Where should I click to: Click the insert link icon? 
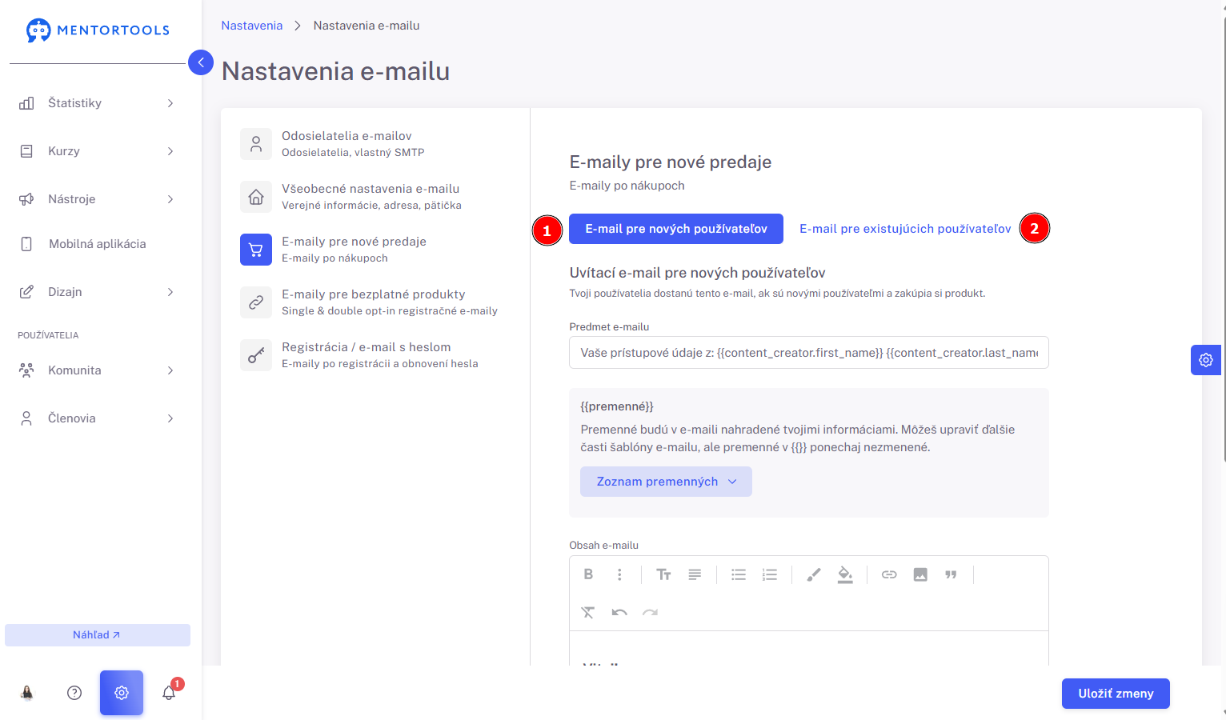(889, 574)
